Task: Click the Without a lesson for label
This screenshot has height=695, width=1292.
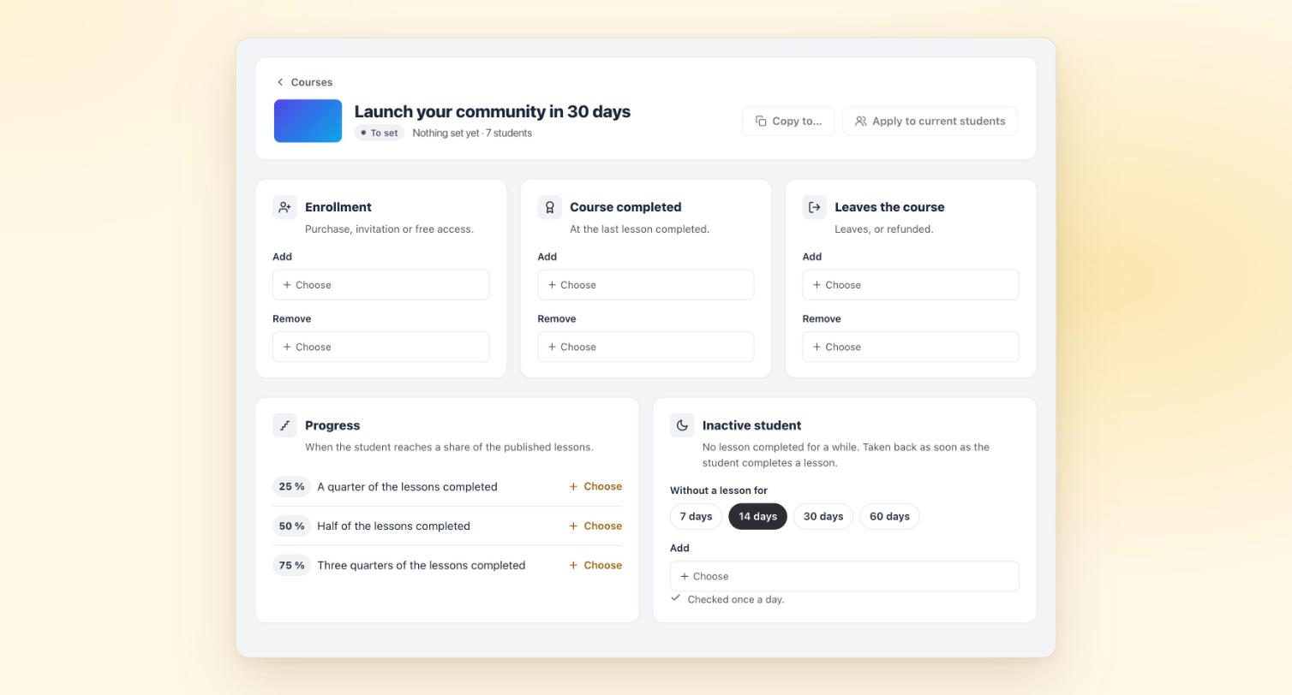Action: (719, 490)
